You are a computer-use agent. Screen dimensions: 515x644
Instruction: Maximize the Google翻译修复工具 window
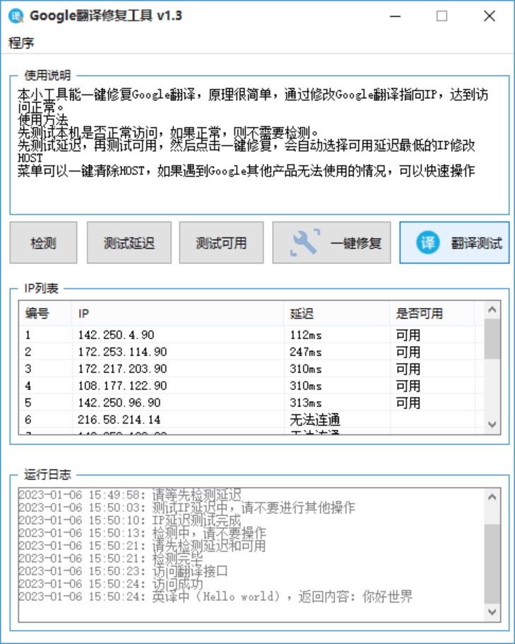click(442, 16)
